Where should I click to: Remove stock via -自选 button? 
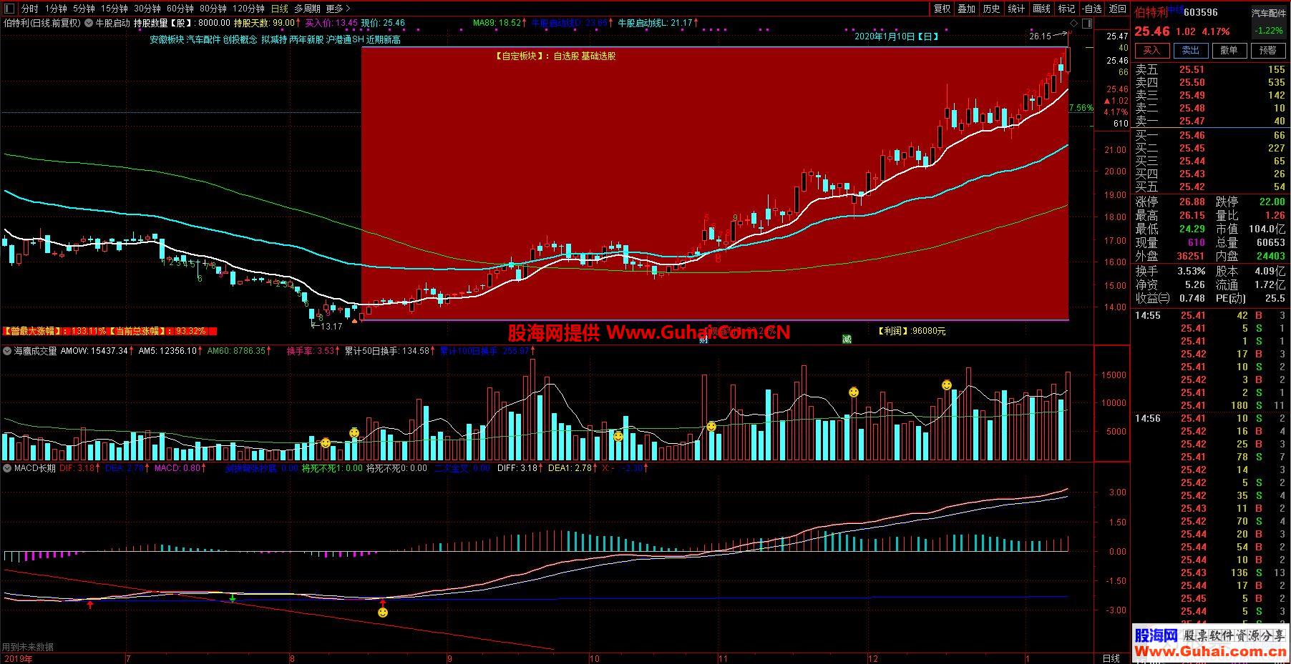tap(1091, 9)
